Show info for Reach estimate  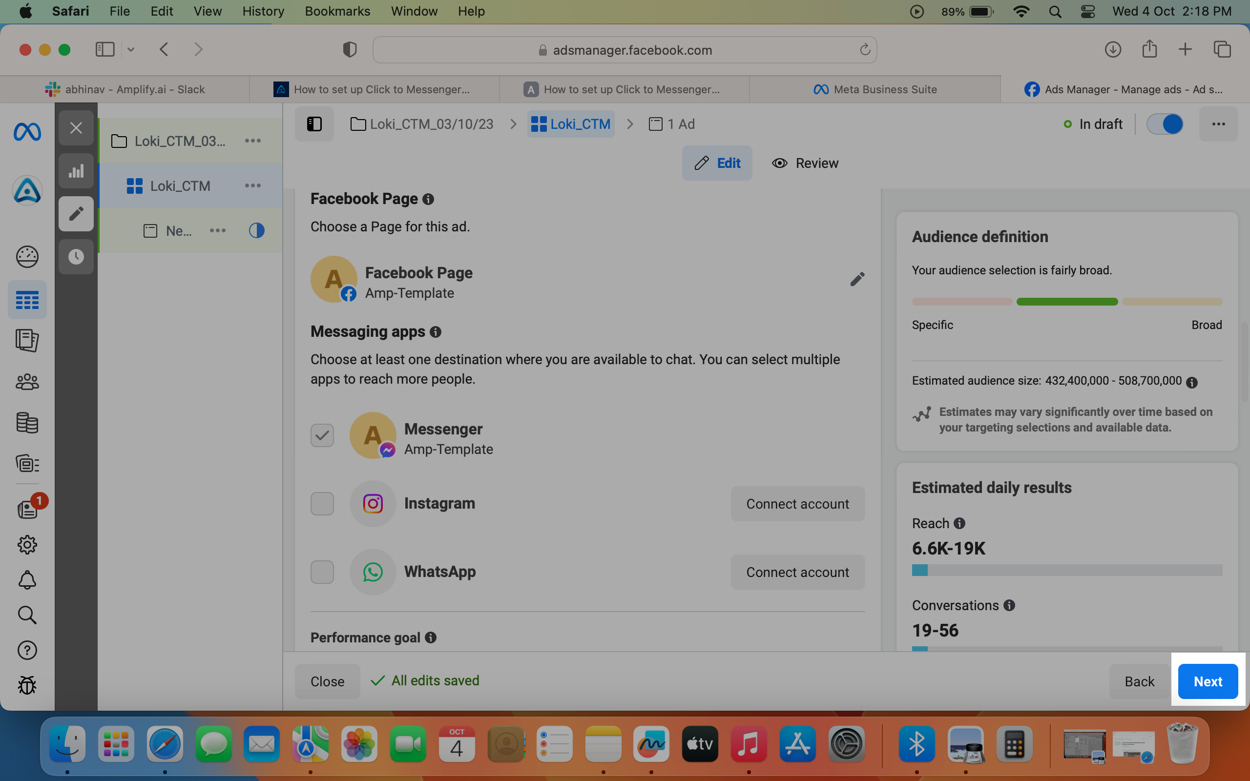tap(959, 523)
